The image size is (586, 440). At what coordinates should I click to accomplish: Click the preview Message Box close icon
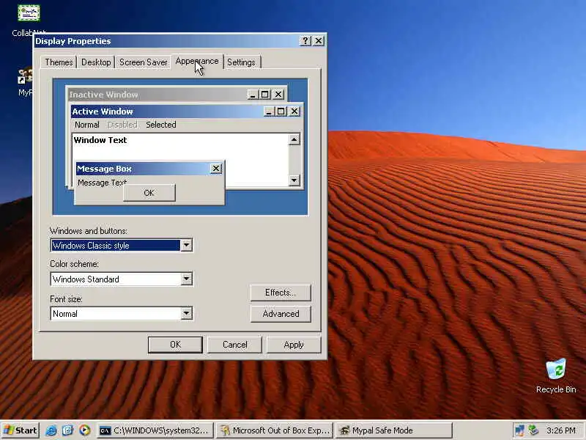pos(215,169)
